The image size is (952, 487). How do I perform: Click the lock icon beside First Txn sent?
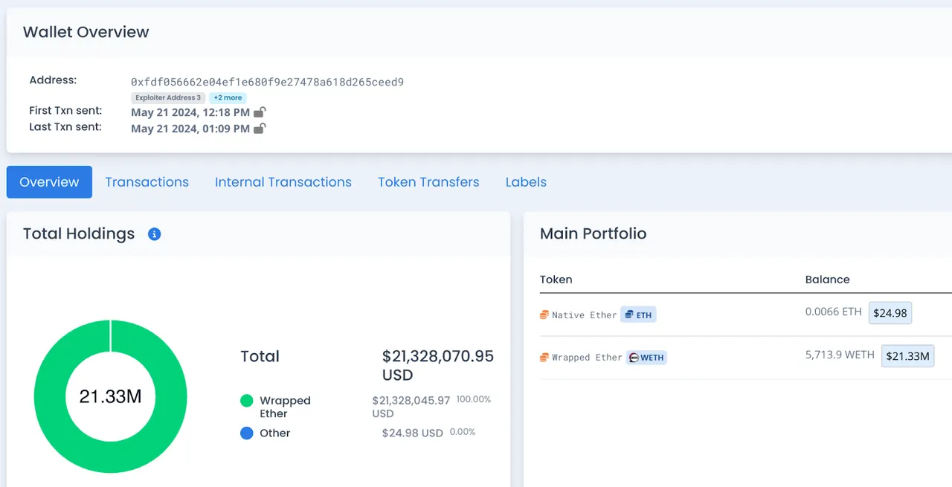[x=260, y=112]
